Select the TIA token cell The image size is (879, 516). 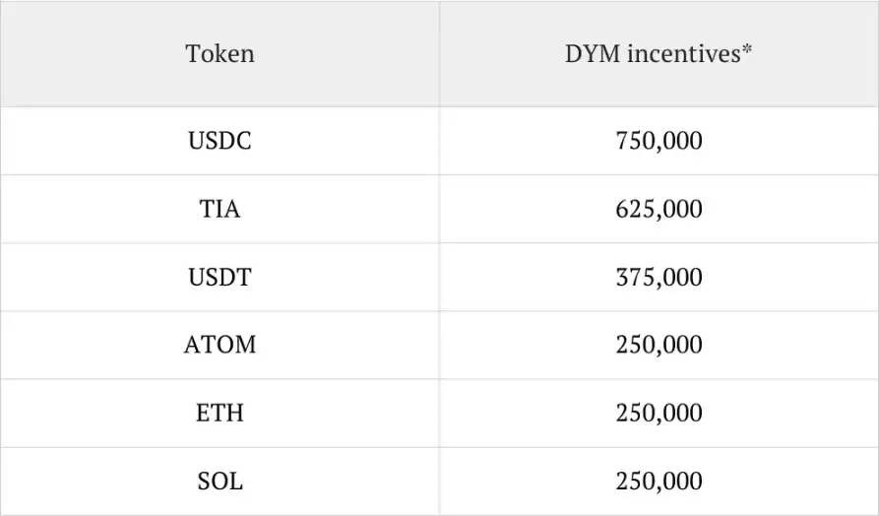[x=220, y=209]
